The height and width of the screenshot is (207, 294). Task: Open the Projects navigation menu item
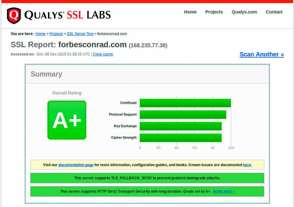click(214, 12)
